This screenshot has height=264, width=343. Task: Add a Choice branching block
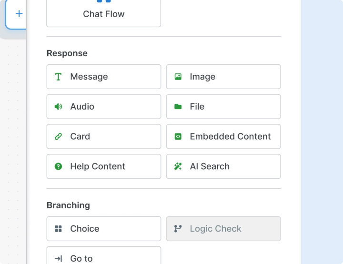(103, 229)
